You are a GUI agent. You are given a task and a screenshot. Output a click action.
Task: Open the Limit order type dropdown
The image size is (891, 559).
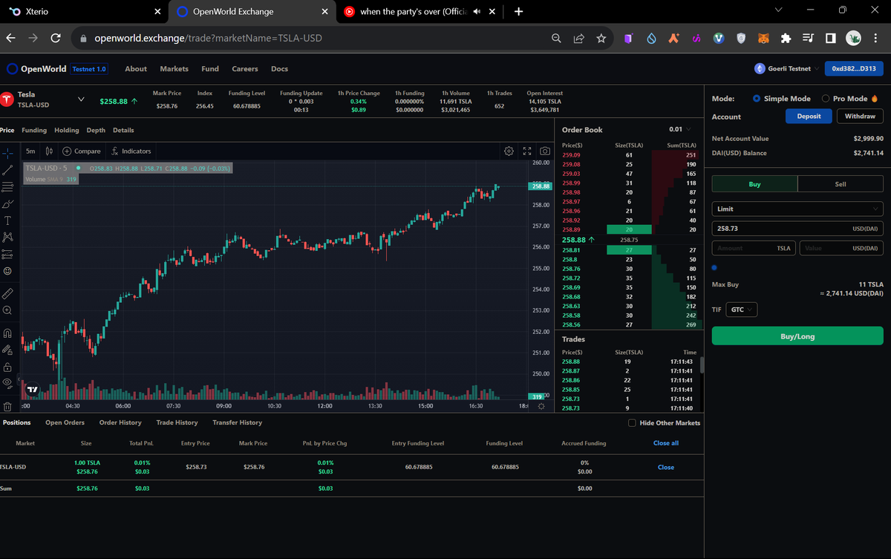pos(797,209)
